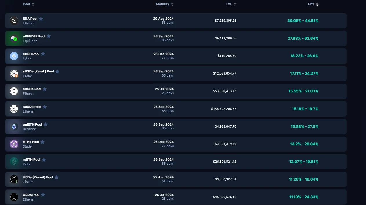Screen dimensions: 366x205
Task: Select the USDe Pool maturing 25 Jul 2024
Action: (x=31, y=195)
